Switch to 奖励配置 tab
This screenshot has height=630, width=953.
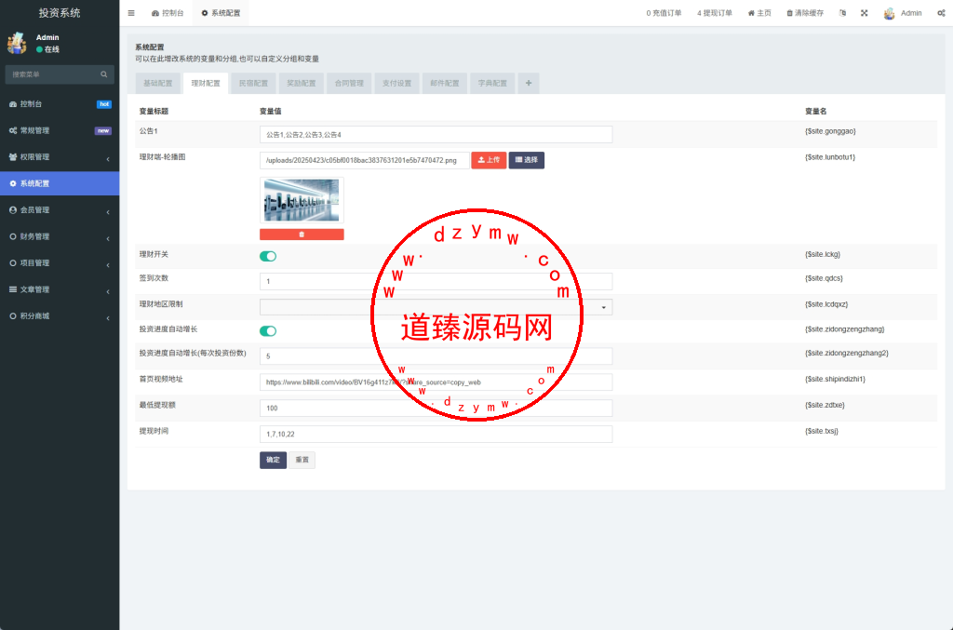[302, 83]
